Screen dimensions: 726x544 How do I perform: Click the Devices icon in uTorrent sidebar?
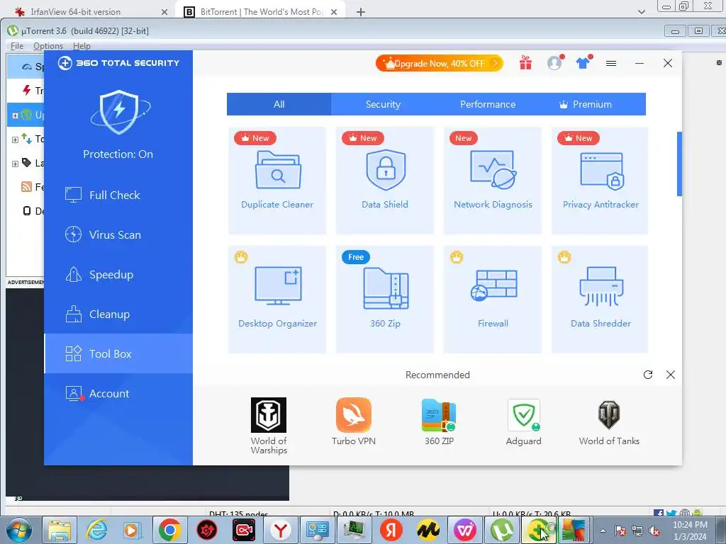point(27,211)
